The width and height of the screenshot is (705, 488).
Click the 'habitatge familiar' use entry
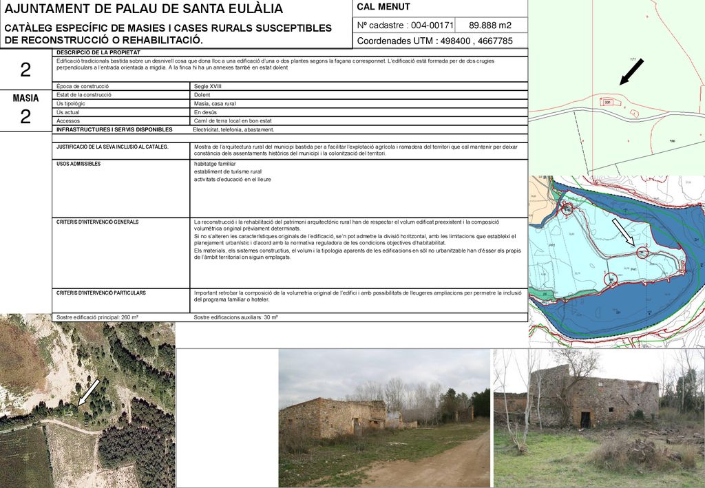coord(215,164)
